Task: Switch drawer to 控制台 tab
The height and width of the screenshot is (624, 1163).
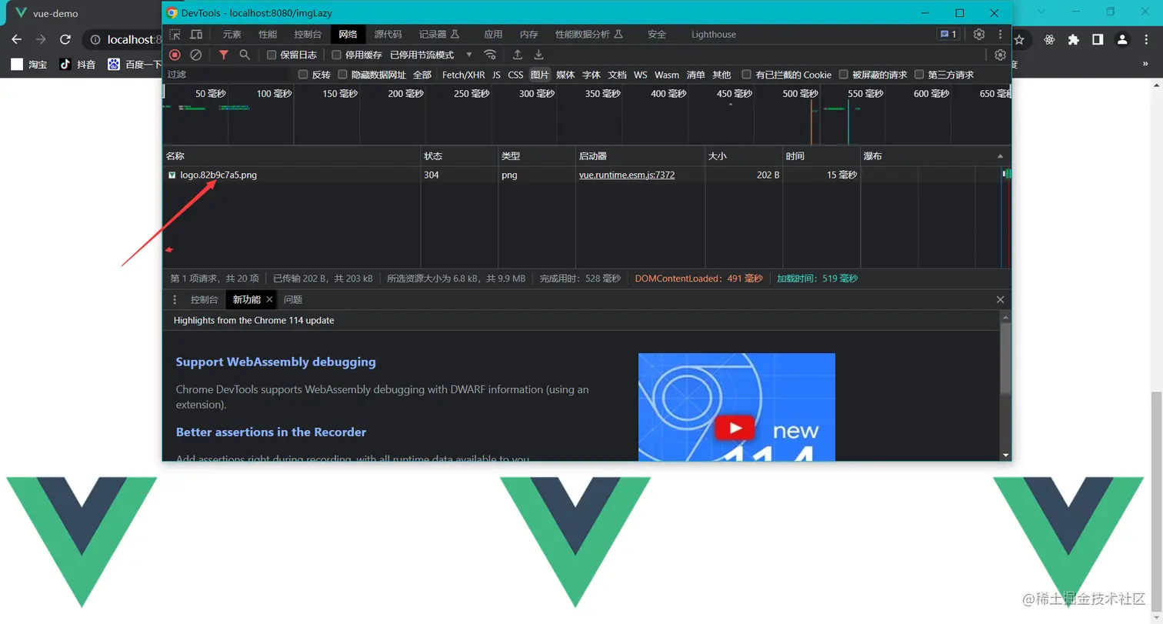Action: point(205,299)
